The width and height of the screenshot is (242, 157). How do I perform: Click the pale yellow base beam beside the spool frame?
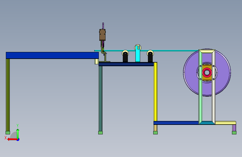pos(226,123)
